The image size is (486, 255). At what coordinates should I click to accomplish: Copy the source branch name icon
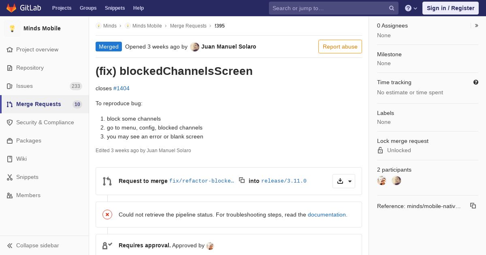point(242,181)
